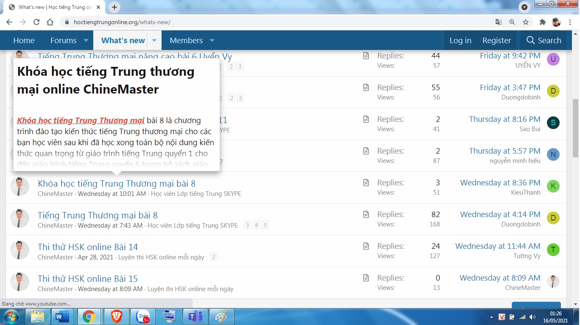Bookmark this page with star icon

tap(526, 22)
